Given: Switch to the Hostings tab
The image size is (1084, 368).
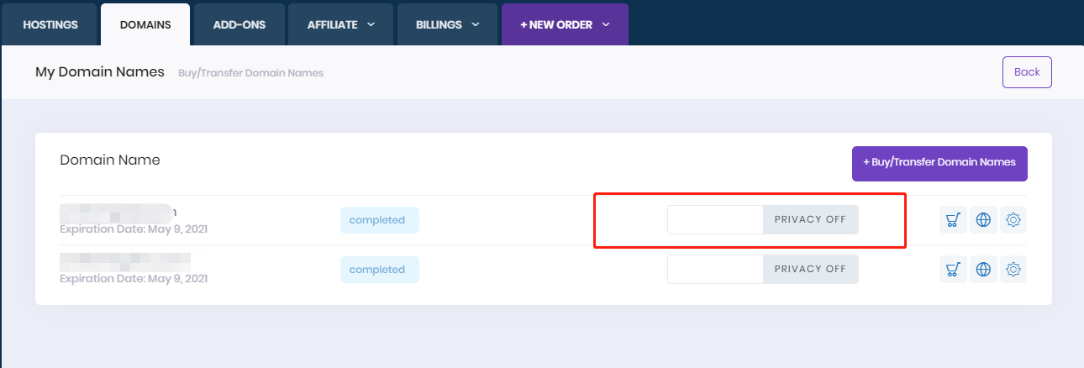Looking at the screenshot, I should (50, 25).
